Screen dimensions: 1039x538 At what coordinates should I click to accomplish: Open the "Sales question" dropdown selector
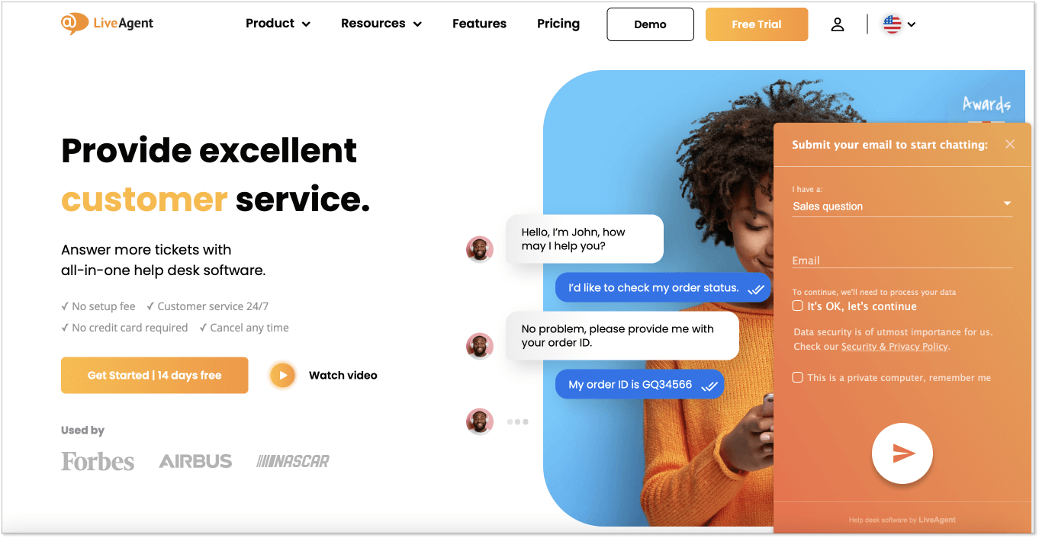point(902,206)
